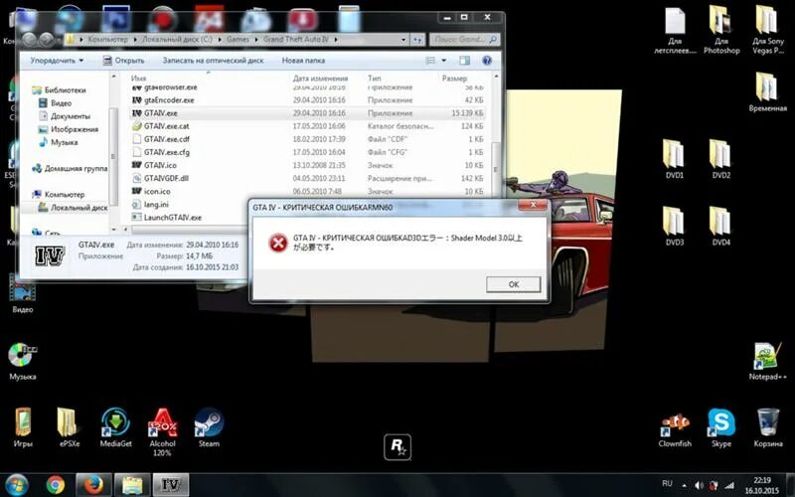Select the GTAIV.exe file row
Image resolution: width=795 pixels, height=497 pixels.
307,113
